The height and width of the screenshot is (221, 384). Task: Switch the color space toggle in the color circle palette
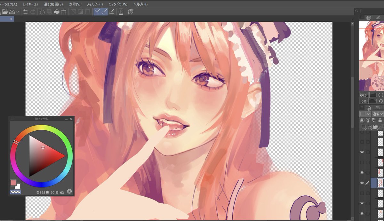(x=69, y=192)
